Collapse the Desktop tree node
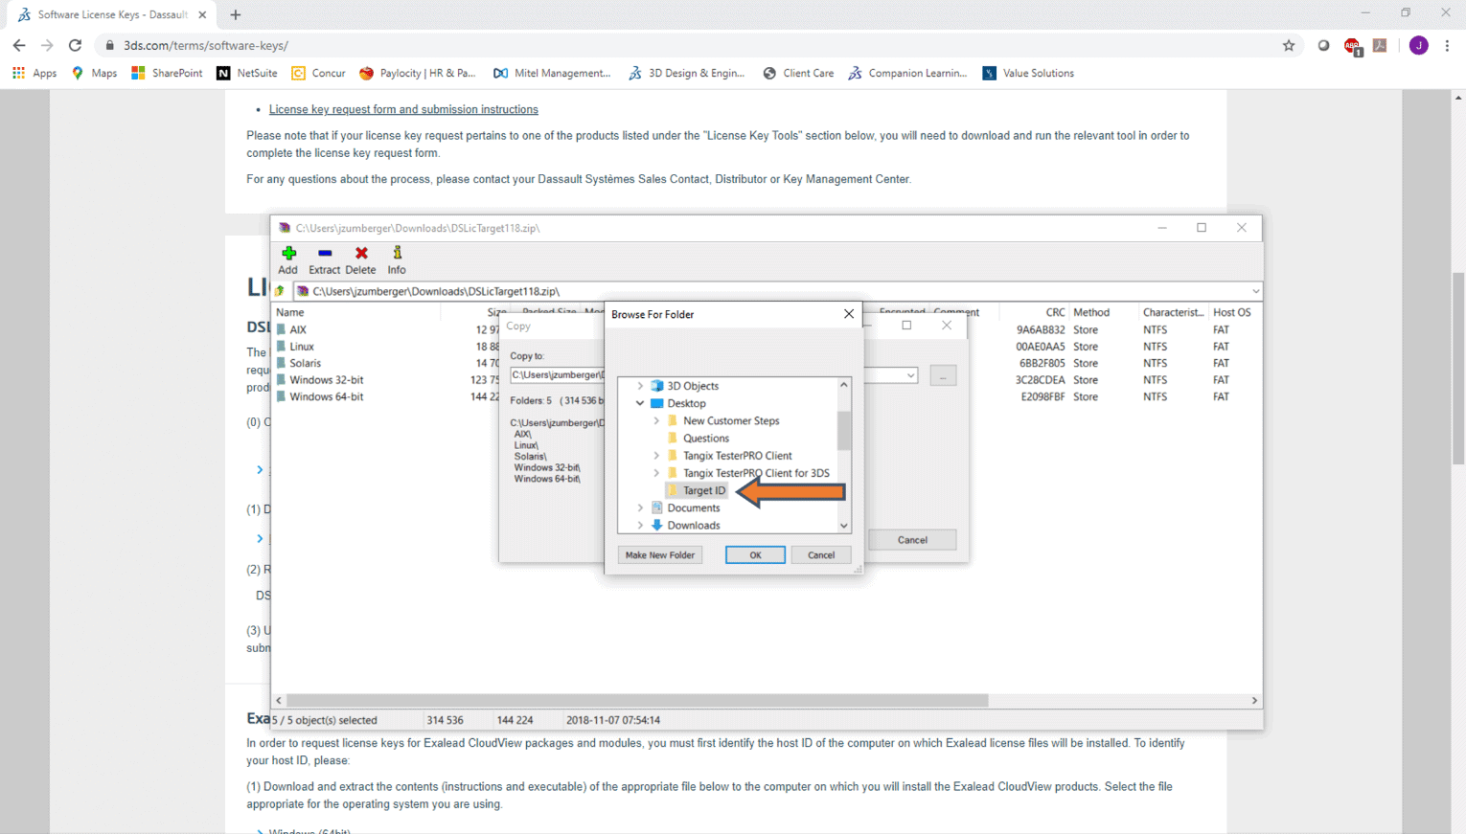 640,403
